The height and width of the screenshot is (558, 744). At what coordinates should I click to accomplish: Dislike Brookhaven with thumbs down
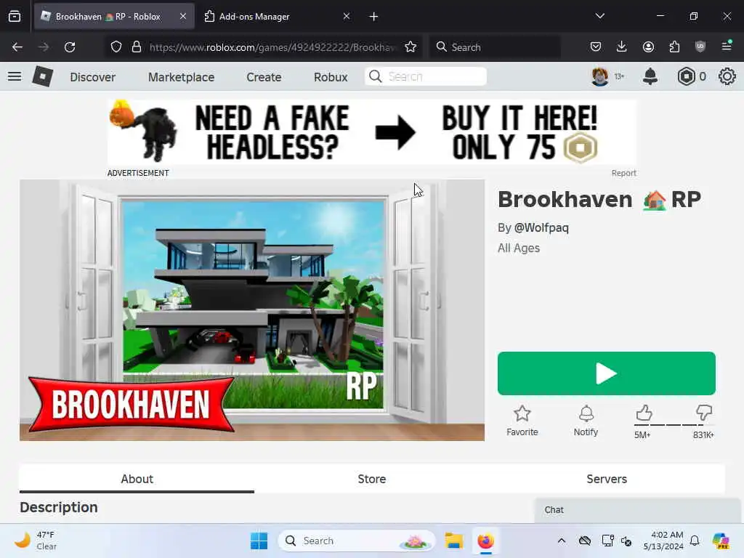[704, 413]
